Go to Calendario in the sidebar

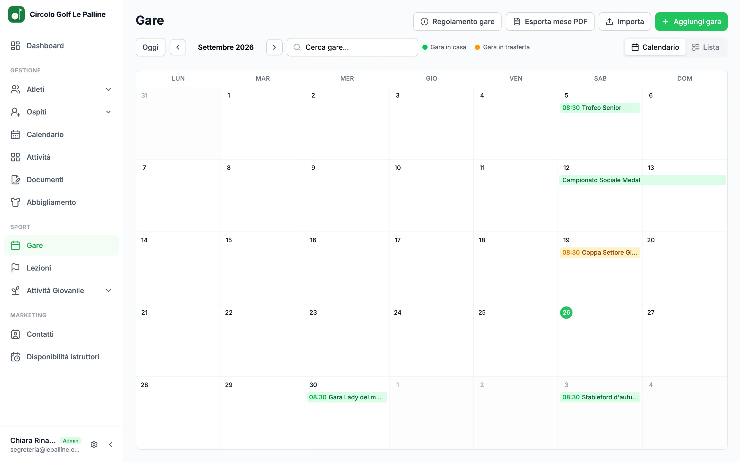click(x=61, y=134)
